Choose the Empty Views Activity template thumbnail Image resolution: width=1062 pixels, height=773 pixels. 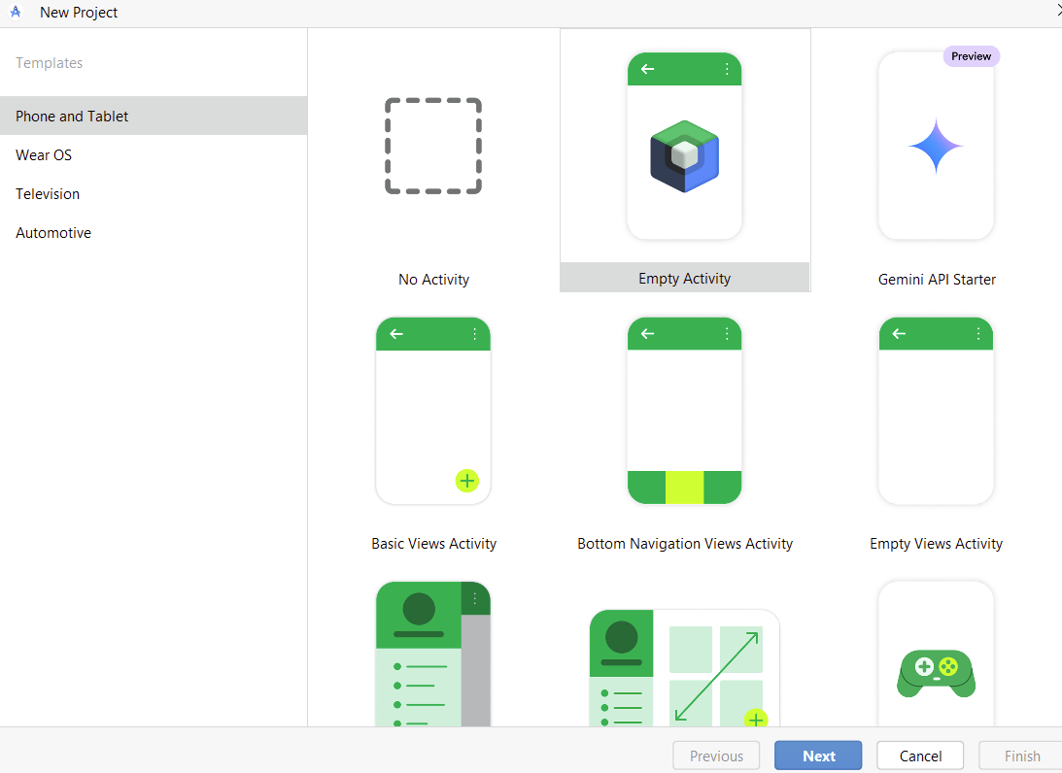click(x=936, y=411)
